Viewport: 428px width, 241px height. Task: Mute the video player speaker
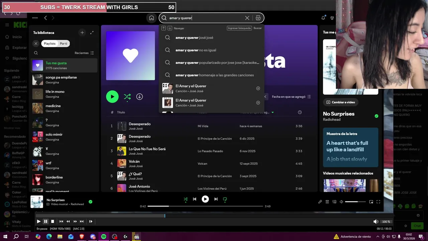point(376,222)
